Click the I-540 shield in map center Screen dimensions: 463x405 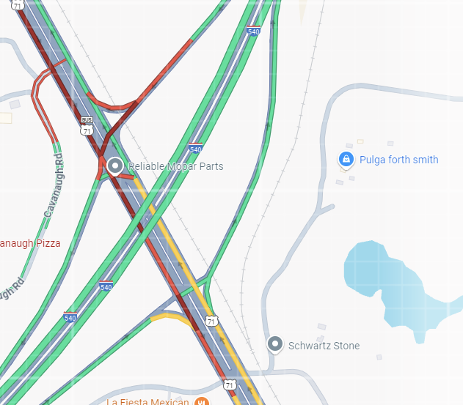[x=195, y=148]
